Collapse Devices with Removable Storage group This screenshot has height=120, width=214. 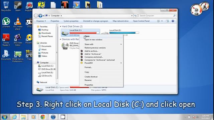click(x=61, y=39)
